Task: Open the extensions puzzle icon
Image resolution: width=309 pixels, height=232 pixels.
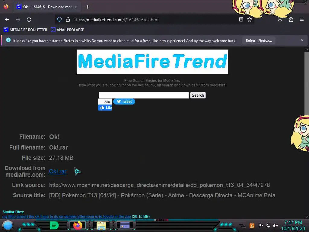Action: click(291, 19)
